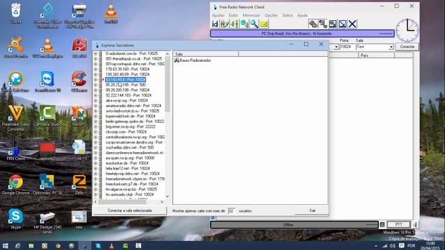Click the toolbar icon right of the chain-link icon

(323, 24)
